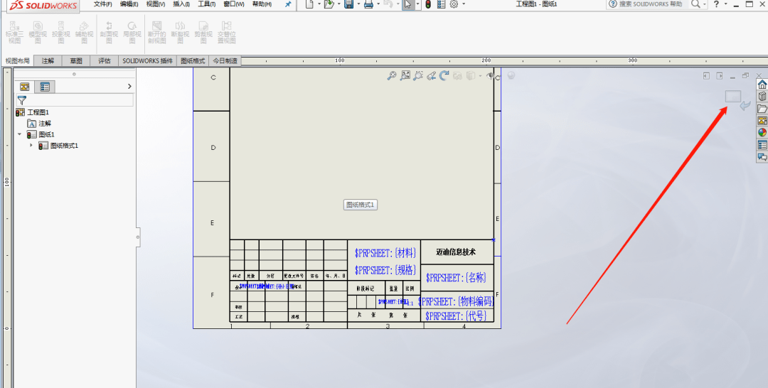Open File Explorer folder icon in task pane
Image resolution: width=768 pixels, height=388 pixels.
point(762,109)
